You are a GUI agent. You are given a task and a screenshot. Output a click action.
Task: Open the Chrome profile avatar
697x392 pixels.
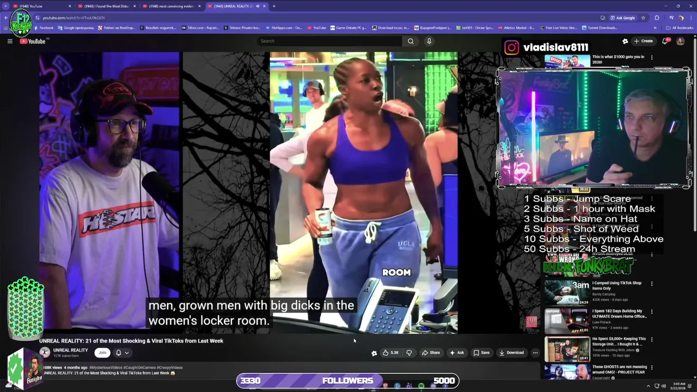coord(681,17)
